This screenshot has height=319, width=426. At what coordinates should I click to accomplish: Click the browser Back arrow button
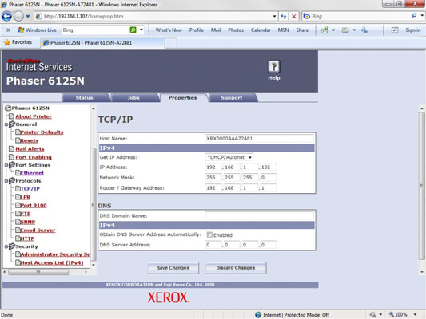[x=6, y=16]
